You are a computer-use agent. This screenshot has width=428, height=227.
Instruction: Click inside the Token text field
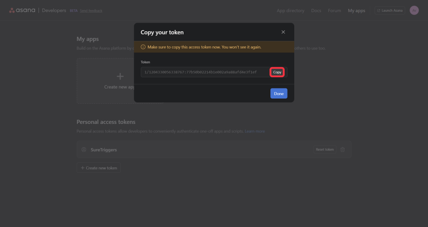205,72
